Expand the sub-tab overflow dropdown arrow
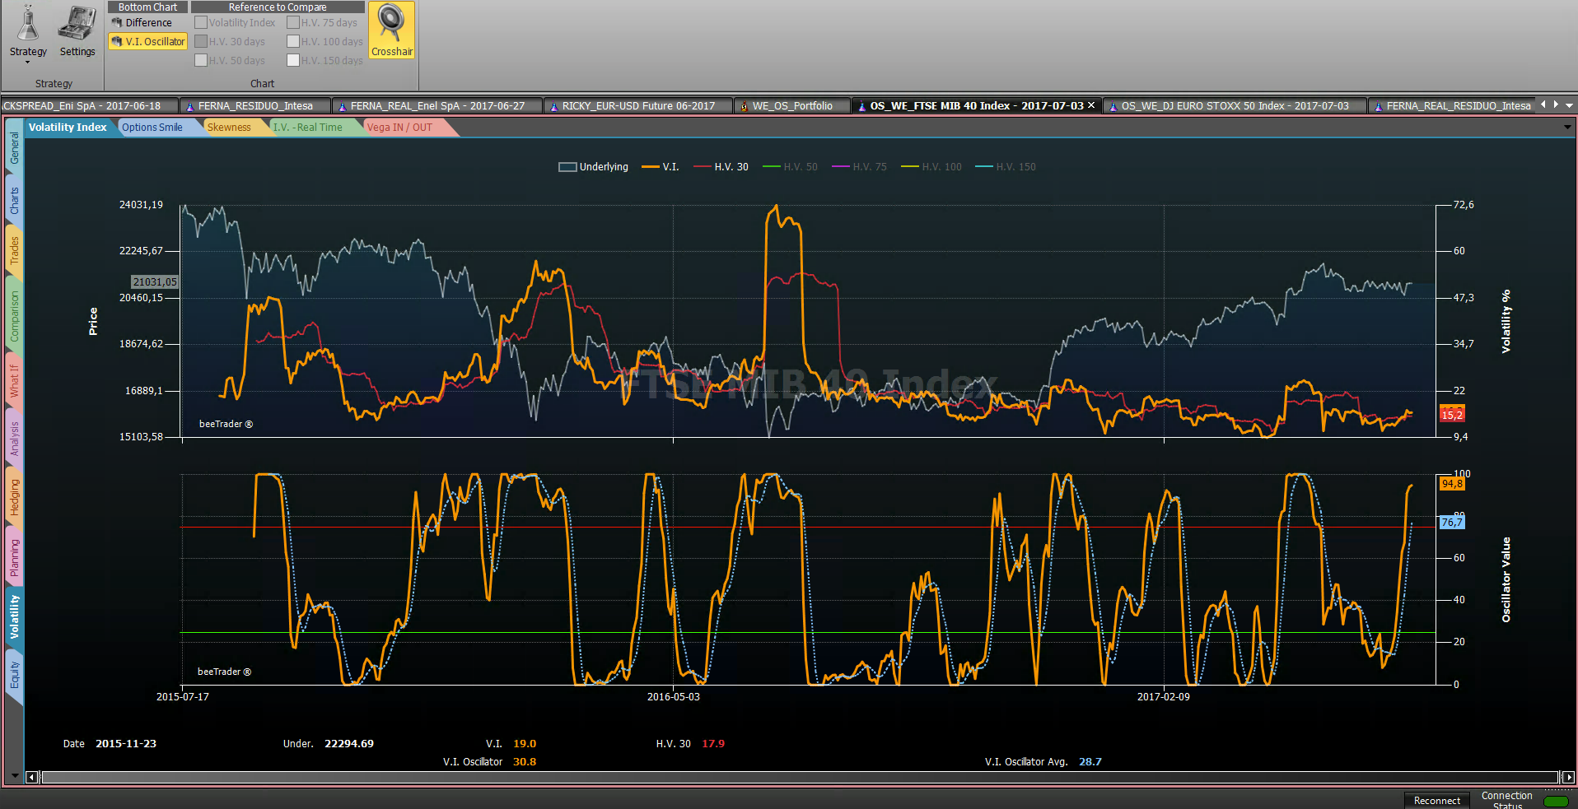1578x809 pixels. coord(1566,127)
